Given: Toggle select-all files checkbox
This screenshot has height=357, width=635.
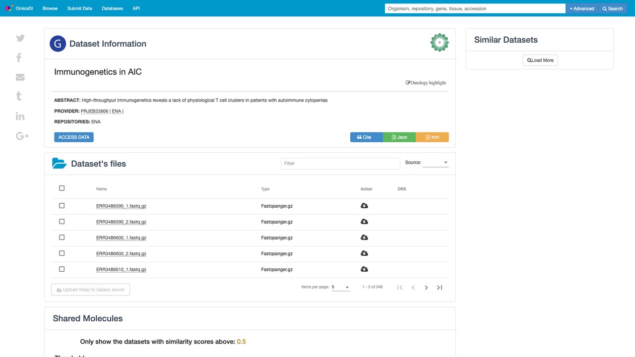Looking at the screenshot, I should pyautogui.click(x=62, y=188).
